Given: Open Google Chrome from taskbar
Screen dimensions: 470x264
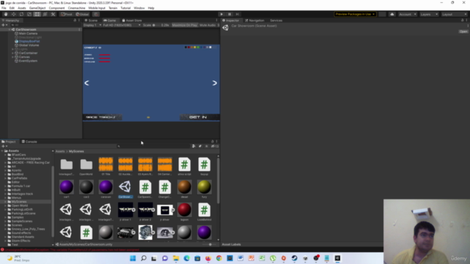Looking at the screenshot, I should [x=219, y=258].
